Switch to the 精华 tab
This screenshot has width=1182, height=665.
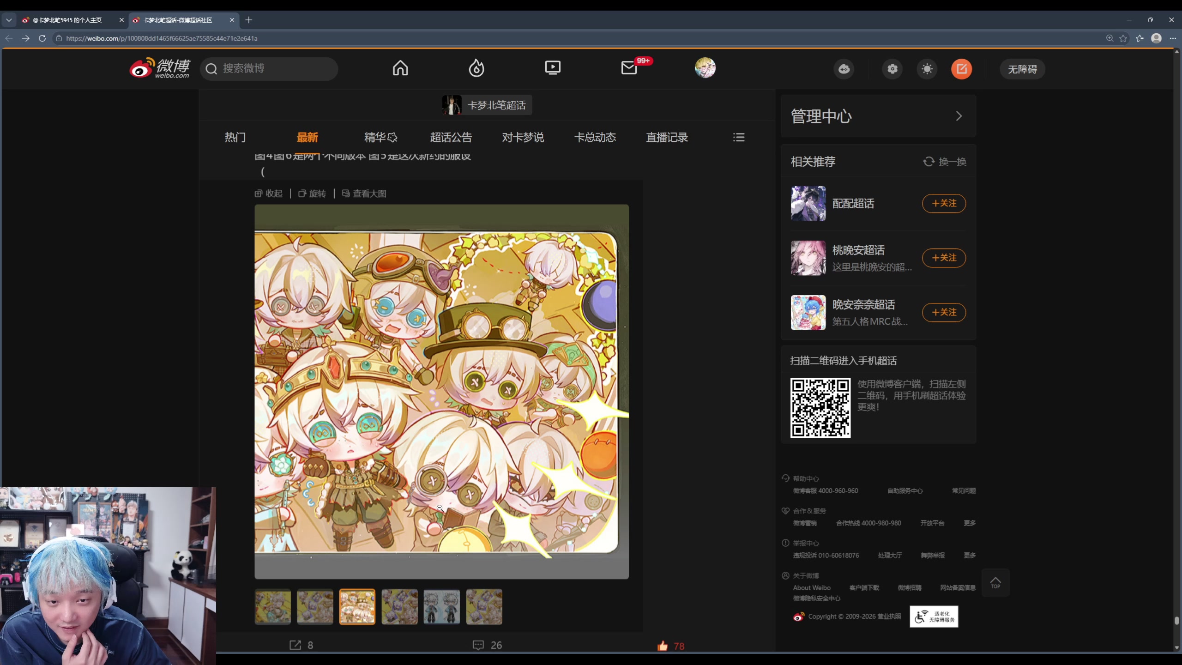(x=380, y=137)
